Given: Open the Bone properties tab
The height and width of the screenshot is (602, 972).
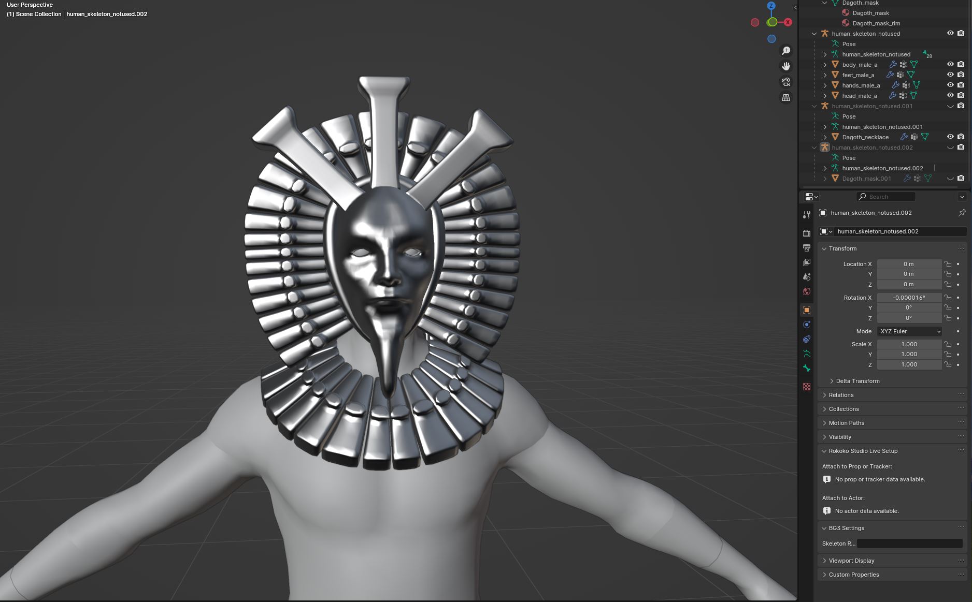Looking at the screenshot, I should coord(807,368).
